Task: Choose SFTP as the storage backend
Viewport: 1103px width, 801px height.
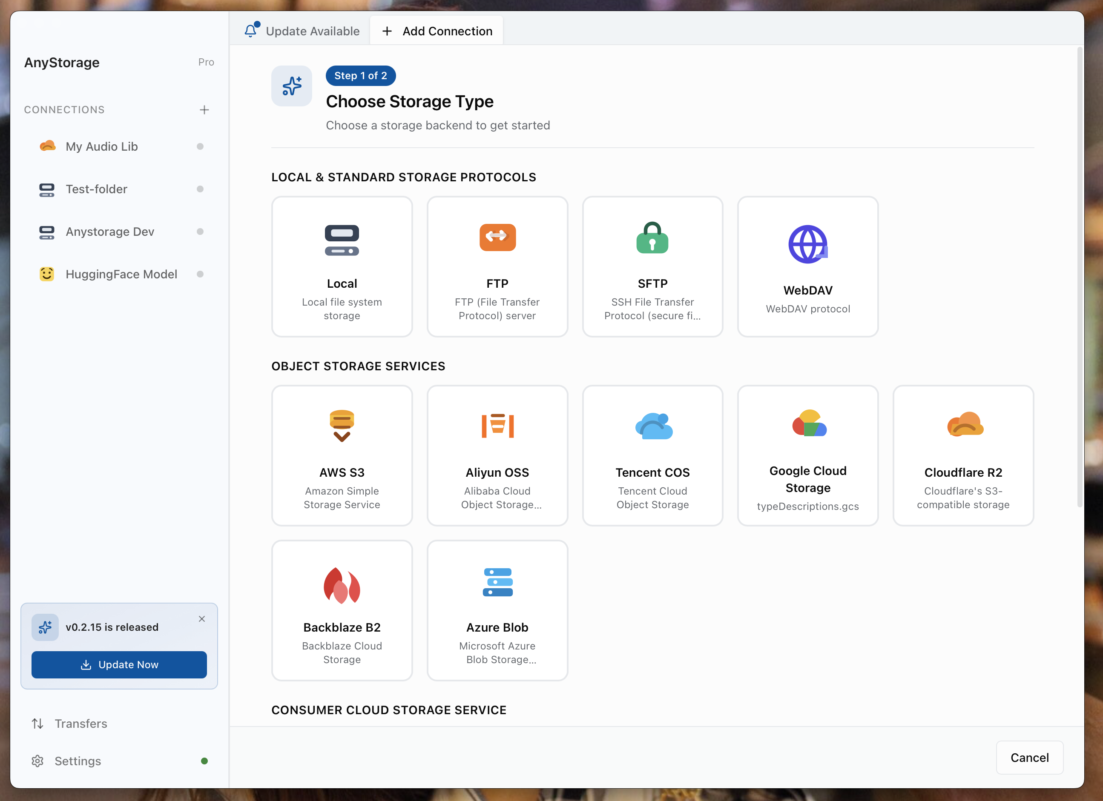Action: [652, 266]
